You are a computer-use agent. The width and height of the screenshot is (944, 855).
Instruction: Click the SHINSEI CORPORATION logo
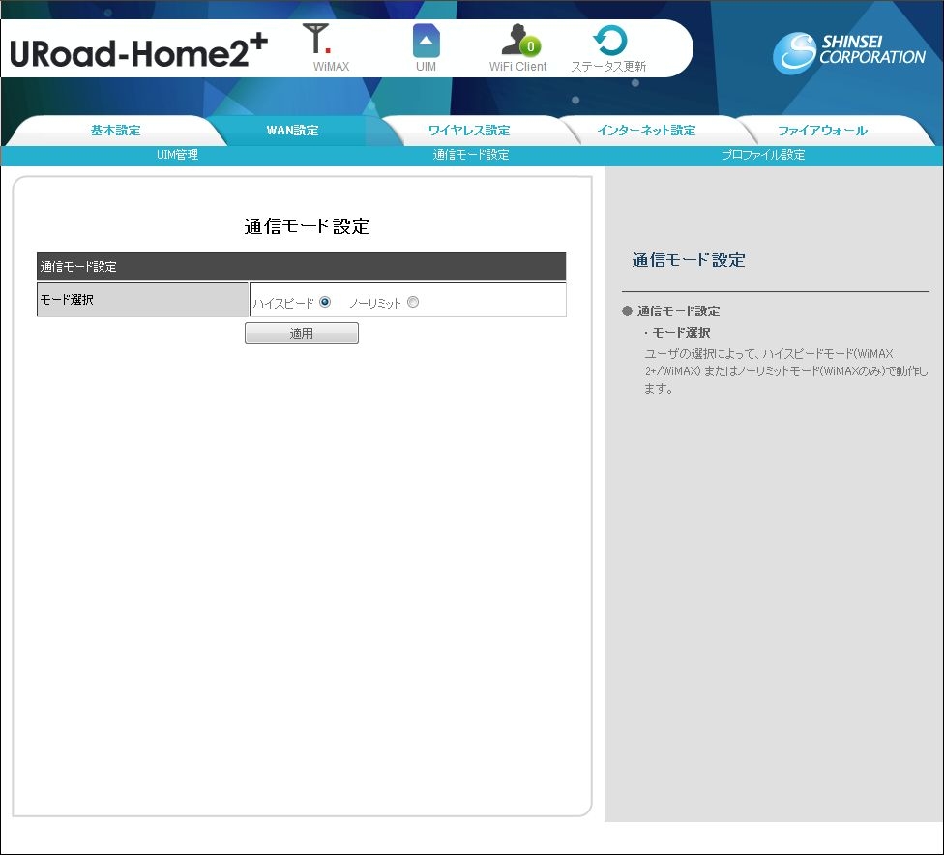pyautogui.click(x=846, y=50)
